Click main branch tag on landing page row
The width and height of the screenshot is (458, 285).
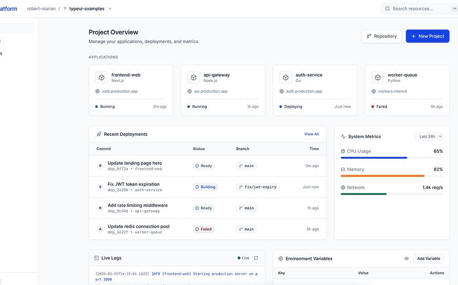point(246,166)
